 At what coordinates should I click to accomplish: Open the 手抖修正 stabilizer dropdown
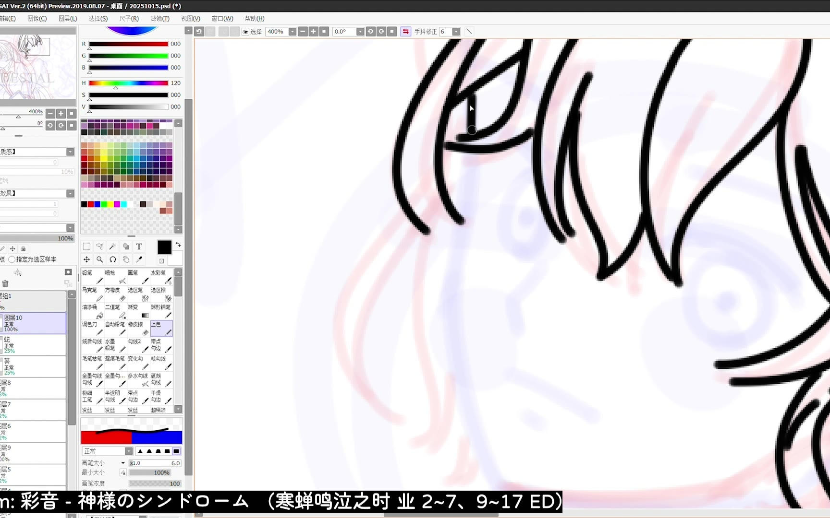click(456, 32)
